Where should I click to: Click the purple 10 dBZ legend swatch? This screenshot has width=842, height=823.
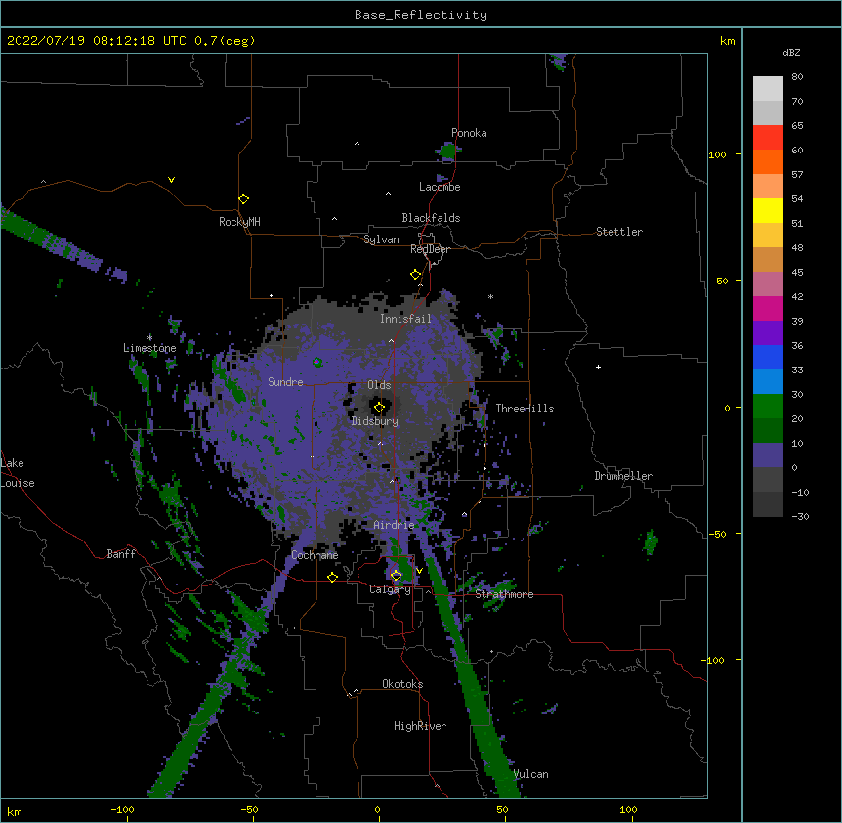pyautogui.click(x=768, y=455)
